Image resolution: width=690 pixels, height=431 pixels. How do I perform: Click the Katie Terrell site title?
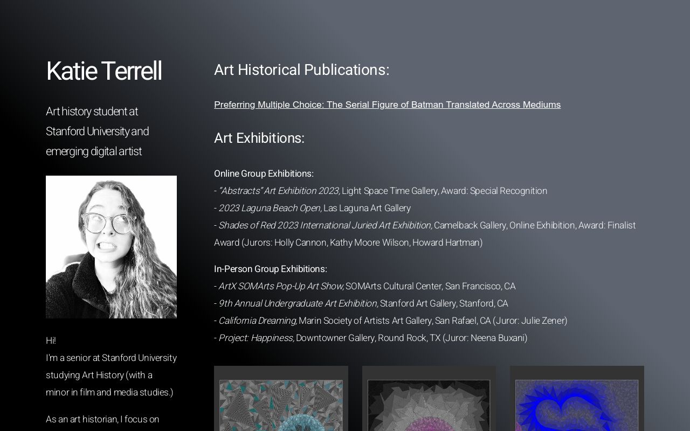(x=103, y=71)
